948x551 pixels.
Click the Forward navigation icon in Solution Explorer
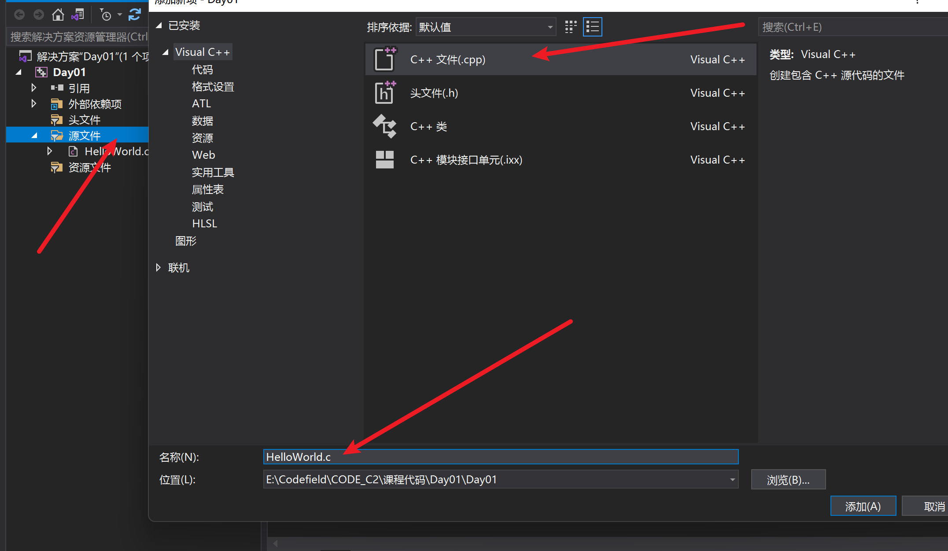pyautogui.click(x=39, y=15)
